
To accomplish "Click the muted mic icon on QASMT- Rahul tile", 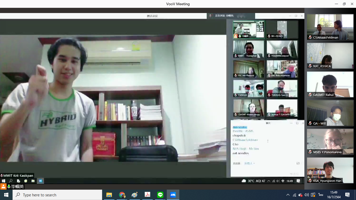I will pos(310,95).
